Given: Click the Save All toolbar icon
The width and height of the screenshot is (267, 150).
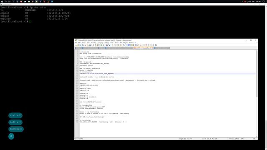Looking at the screenshot, I should pyautogui.click(x=83, y=45).
